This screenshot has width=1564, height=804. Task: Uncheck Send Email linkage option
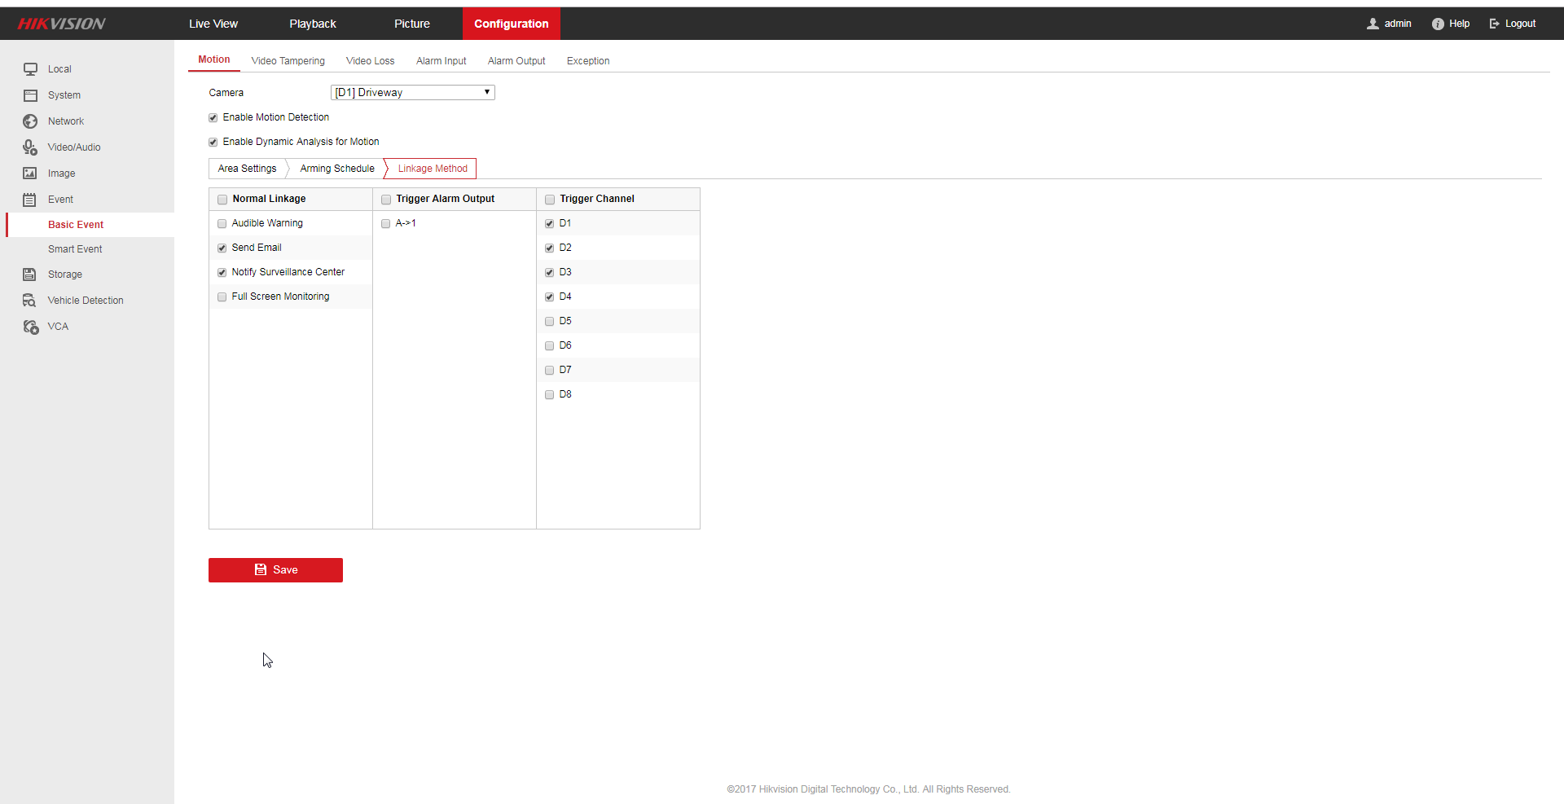222,248
